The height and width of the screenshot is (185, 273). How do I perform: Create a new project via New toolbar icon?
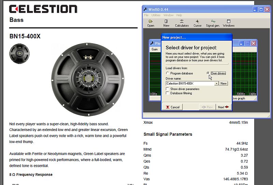(166, 23)
